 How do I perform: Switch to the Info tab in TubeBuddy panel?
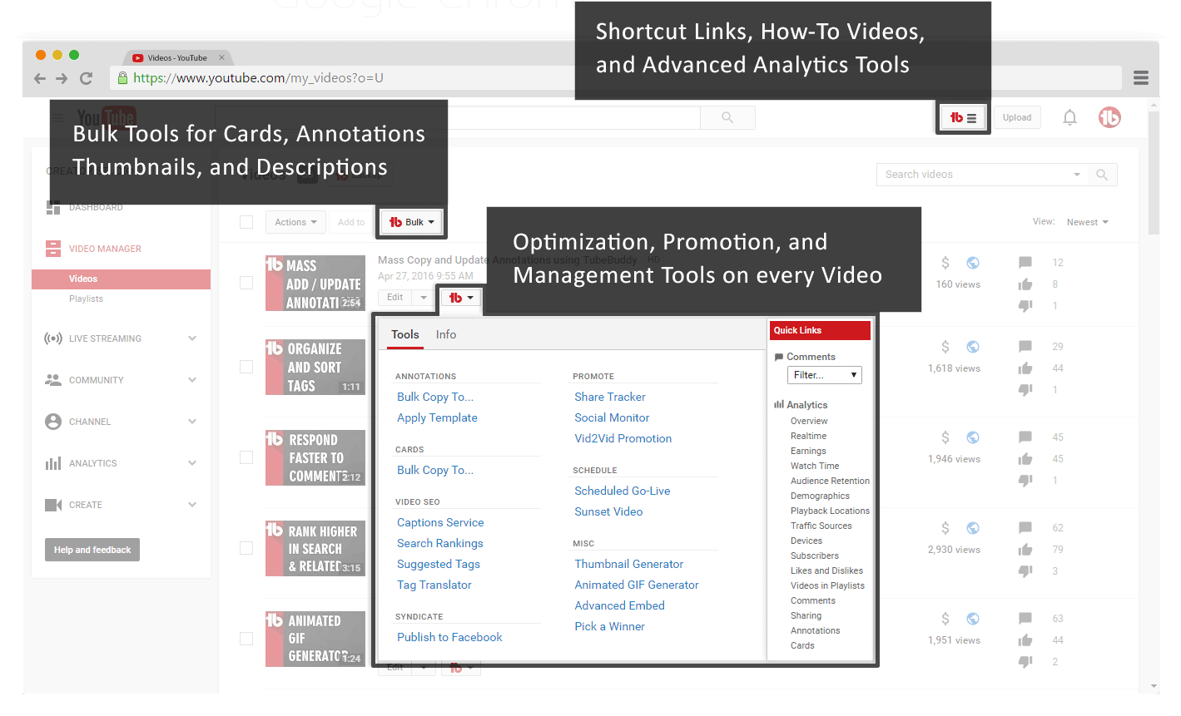click(445, 334)
